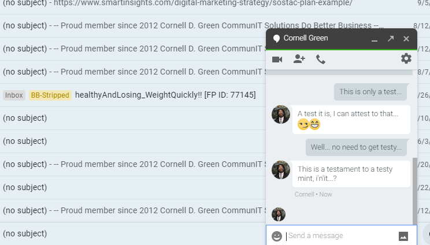Open the emoji picker in chat
The image size is (430, 245).
(277, 236)
